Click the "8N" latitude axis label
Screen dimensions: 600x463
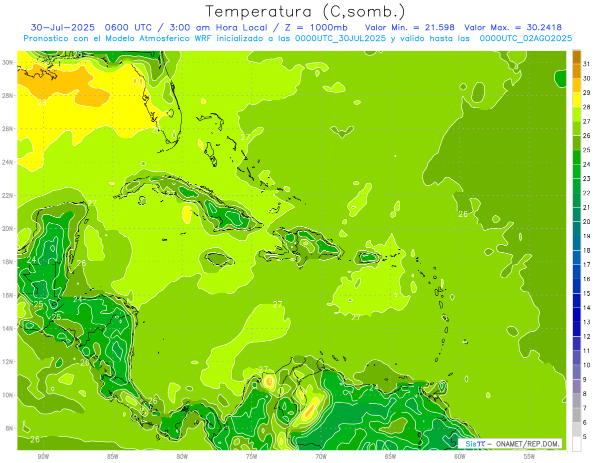[9, 428]
